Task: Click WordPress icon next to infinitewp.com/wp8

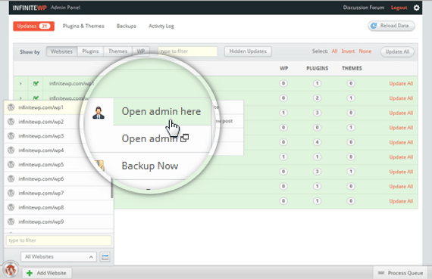Action: click(x=11, y=207)
